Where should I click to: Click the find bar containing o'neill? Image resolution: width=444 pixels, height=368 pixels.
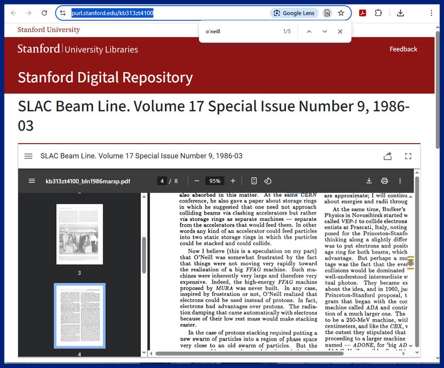241,32
